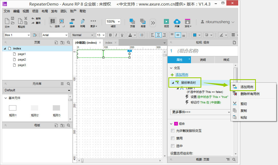Click Add Master icon in Masters panel
This screenshot has width=278, height=165.
click(x=56, y=125)
